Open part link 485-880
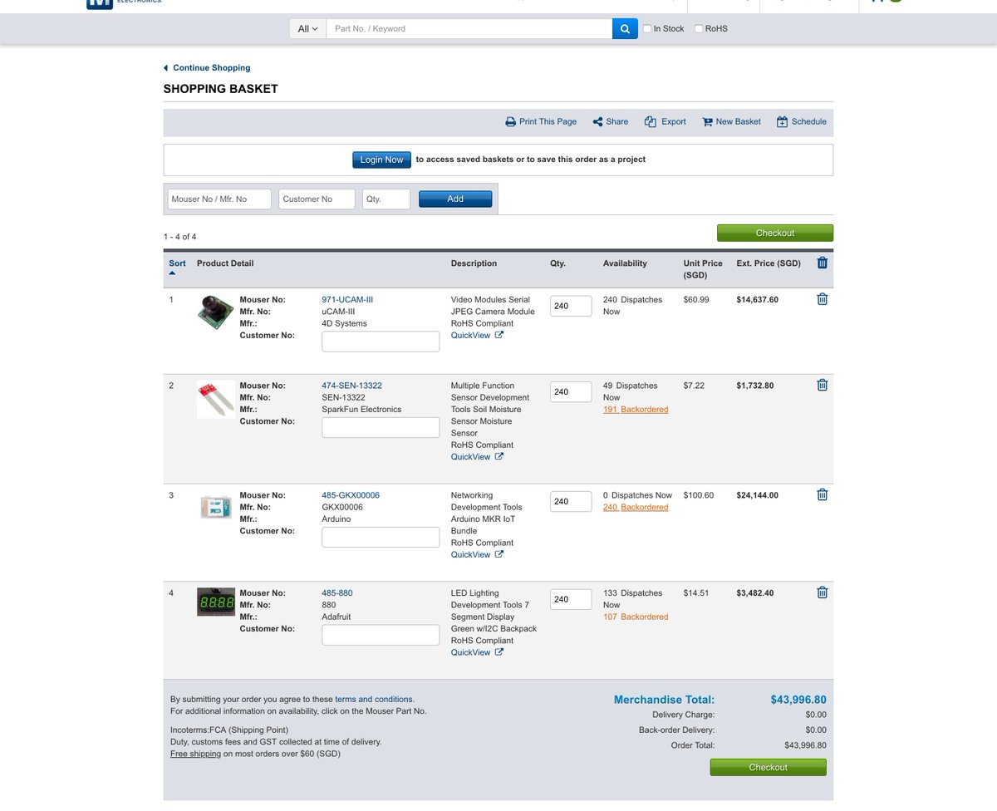Image resolution: width=997 pixels, height=811 pixels. tap(337, 593)
